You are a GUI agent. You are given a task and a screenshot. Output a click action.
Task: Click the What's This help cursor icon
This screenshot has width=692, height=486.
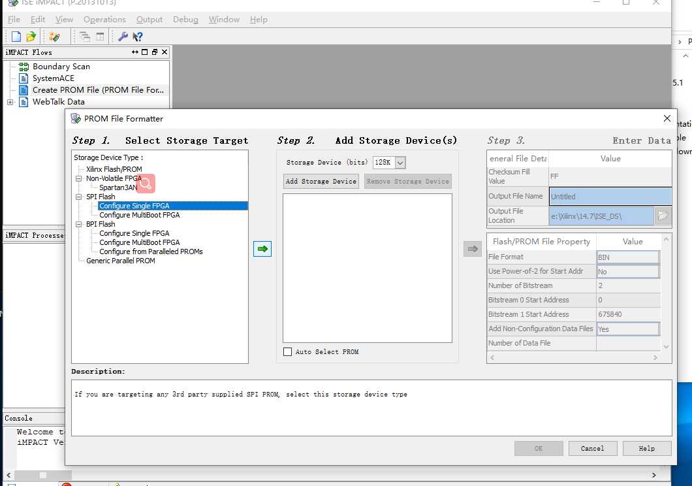tap(138, 37)
